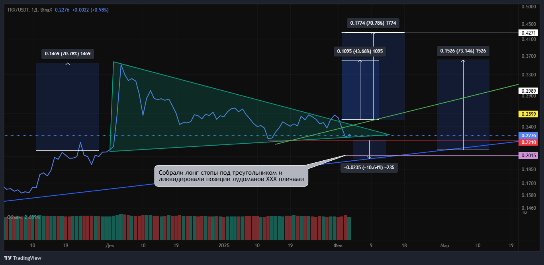Viewport: 544px width, 265px height.
Task: Click the Дек date on time axis
Action: tap(110, 246)
